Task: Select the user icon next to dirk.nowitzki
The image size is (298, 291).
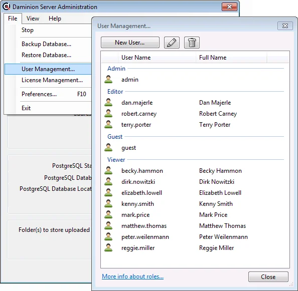Action: 108,181
